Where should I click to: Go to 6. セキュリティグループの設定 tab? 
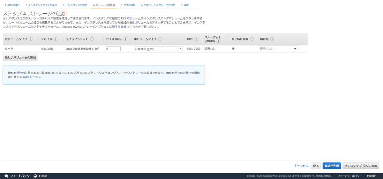[158, 5]
